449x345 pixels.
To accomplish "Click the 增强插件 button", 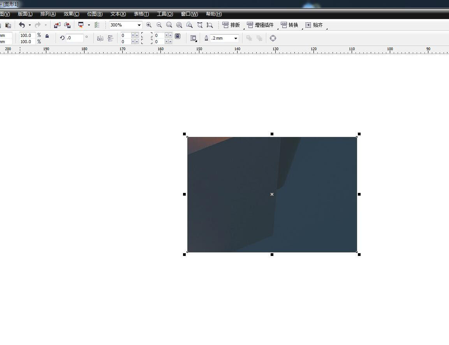I will [261, 25].
